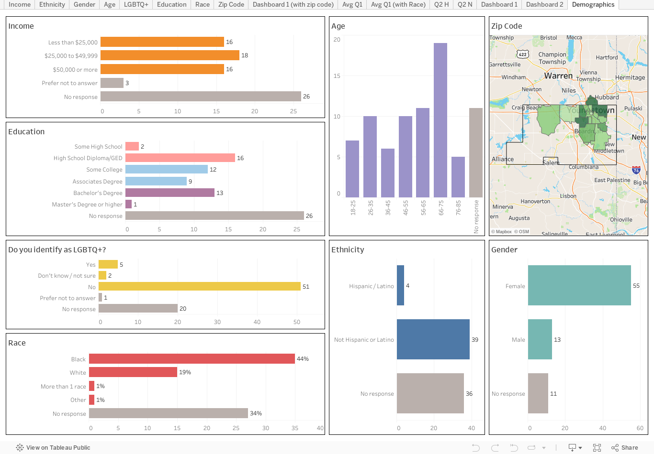Click the 'More than 1 race' label
The width and height of the screenshot is (654, 454).
pyautogui.click(x=63, y=387)
